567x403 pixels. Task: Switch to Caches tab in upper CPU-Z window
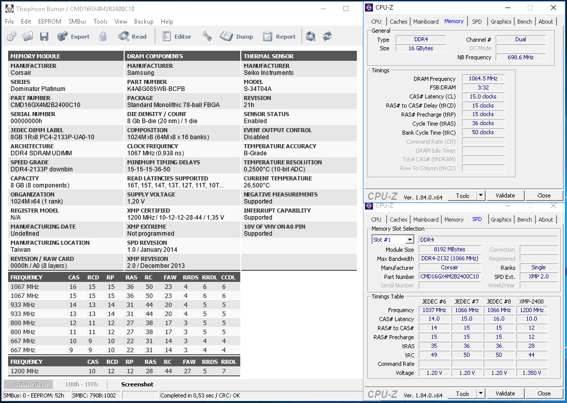pos(399,22)
